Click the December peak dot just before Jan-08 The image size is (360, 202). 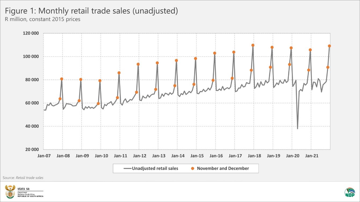coord(61,79)
